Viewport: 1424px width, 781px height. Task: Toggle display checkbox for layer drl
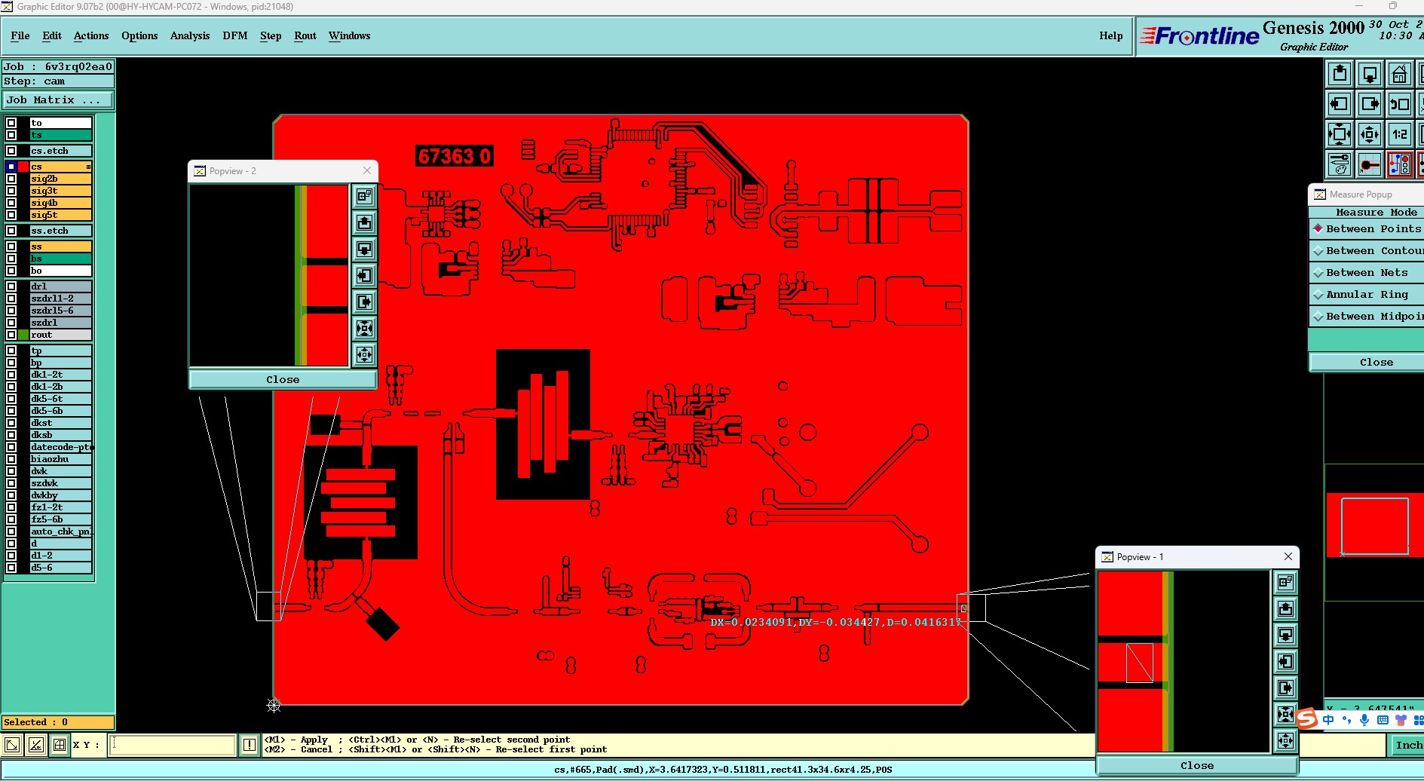11,286
